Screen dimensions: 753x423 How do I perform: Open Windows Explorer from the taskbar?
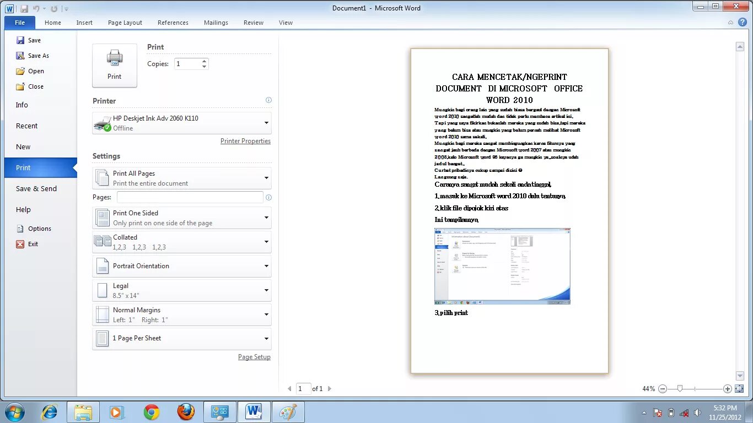(x=83, y=412)
